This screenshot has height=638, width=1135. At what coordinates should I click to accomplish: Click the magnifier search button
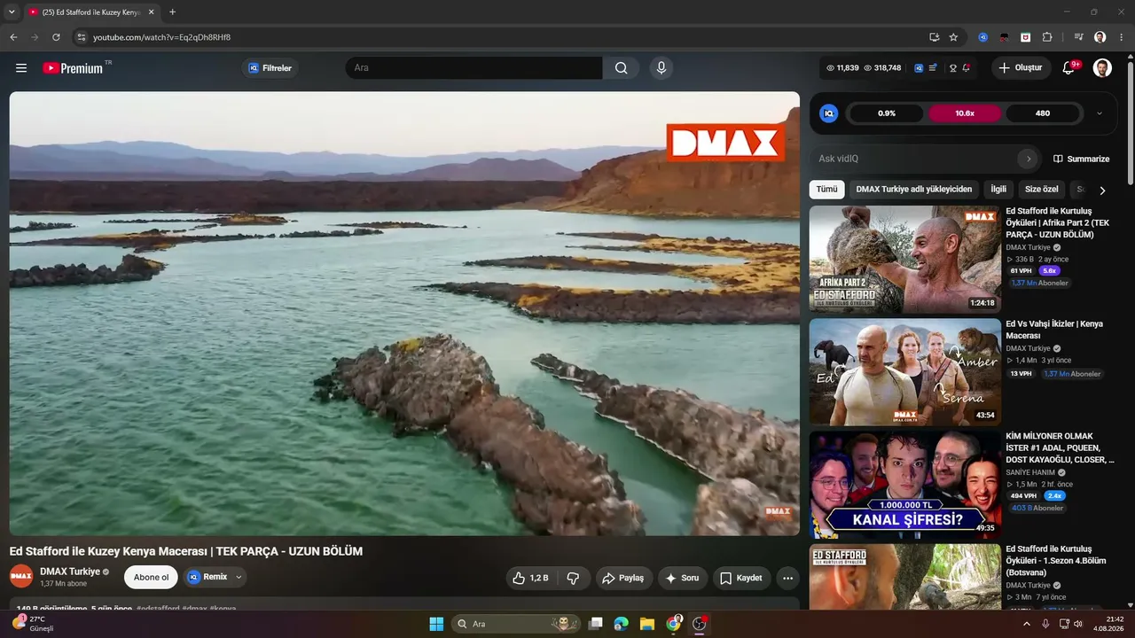pos(622,68)
